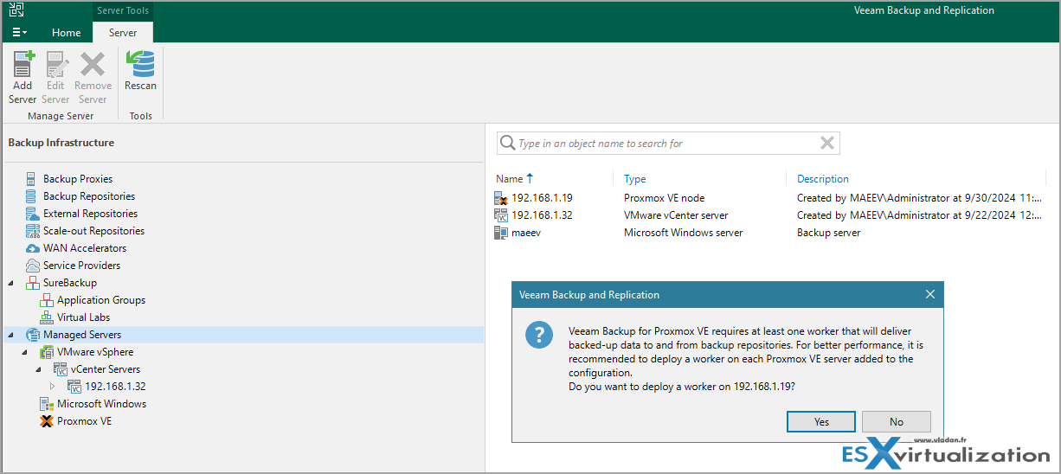Screen dimensions: 1061x474
Task: Click the Add Server icon
Action: [x=23, y=64]
